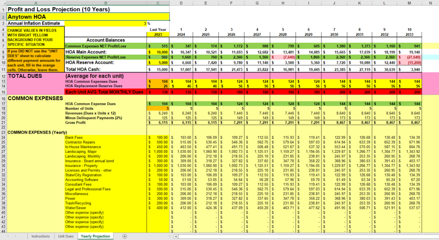Screen dimensions: 439x240
Task: Select Bank Fees 2023 amount 100.00
Action: point(158,138)
